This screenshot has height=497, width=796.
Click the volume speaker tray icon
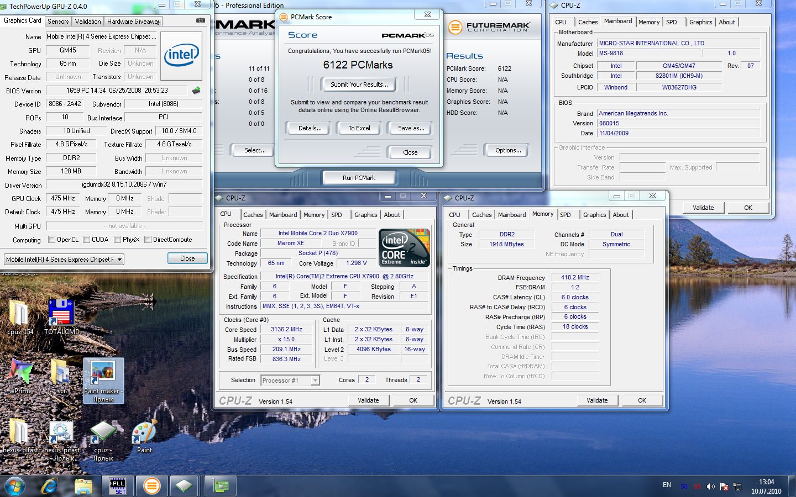pyautogui.click(x=711, y=487)
